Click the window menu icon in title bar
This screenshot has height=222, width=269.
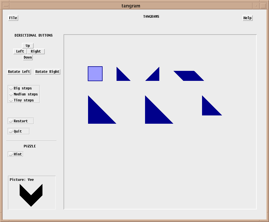(6, 6)
